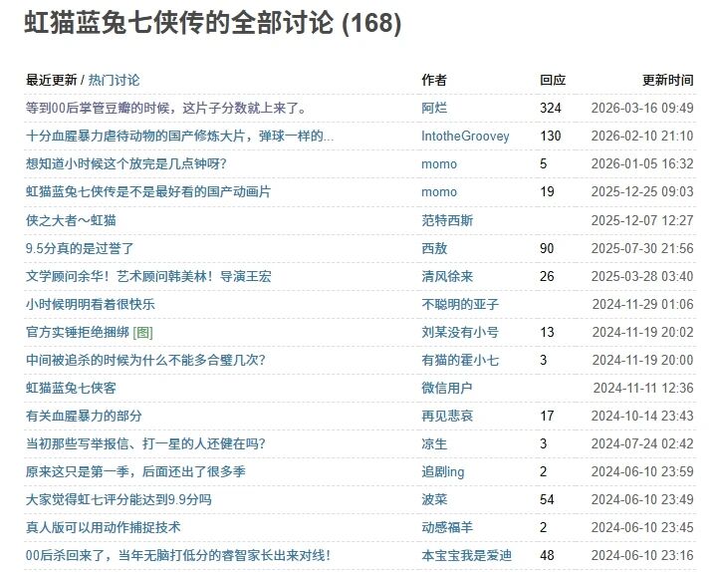
Task: View author profile IntotheGroovey
Action: 465,136
